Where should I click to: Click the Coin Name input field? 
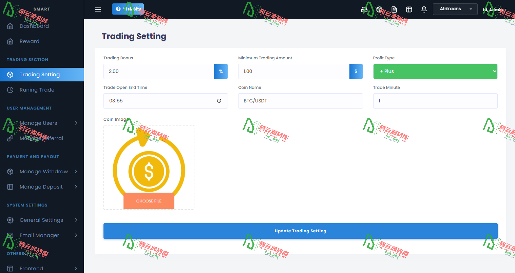[300, 101]
